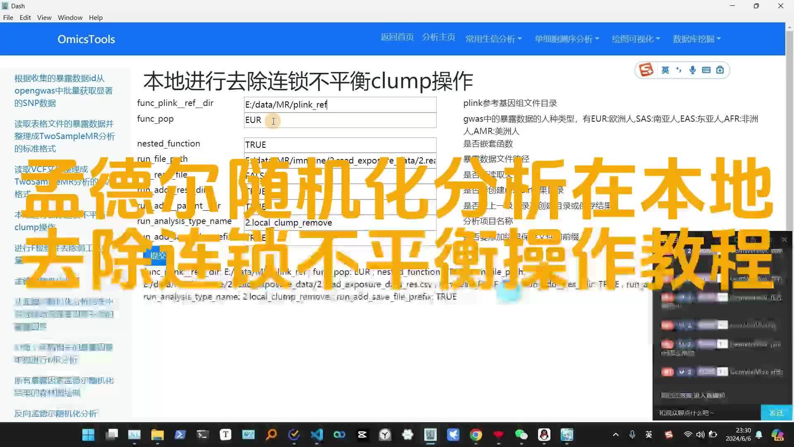Screen dimensions: 794x447
Task: Open the File menu
Action: pos(8,17)
